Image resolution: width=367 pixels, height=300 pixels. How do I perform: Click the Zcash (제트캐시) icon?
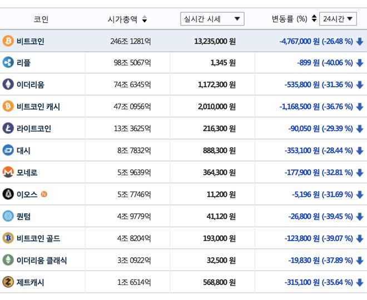click(8, 282)
